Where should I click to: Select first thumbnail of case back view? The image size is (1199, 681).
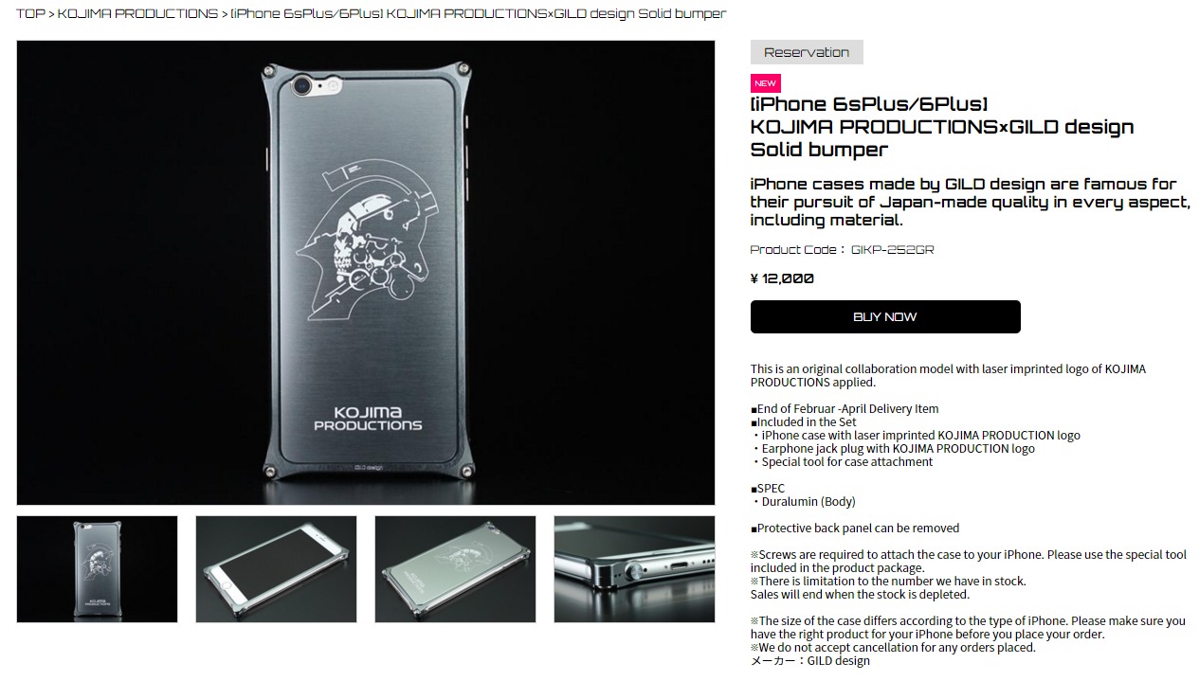[x=97, y=569]
